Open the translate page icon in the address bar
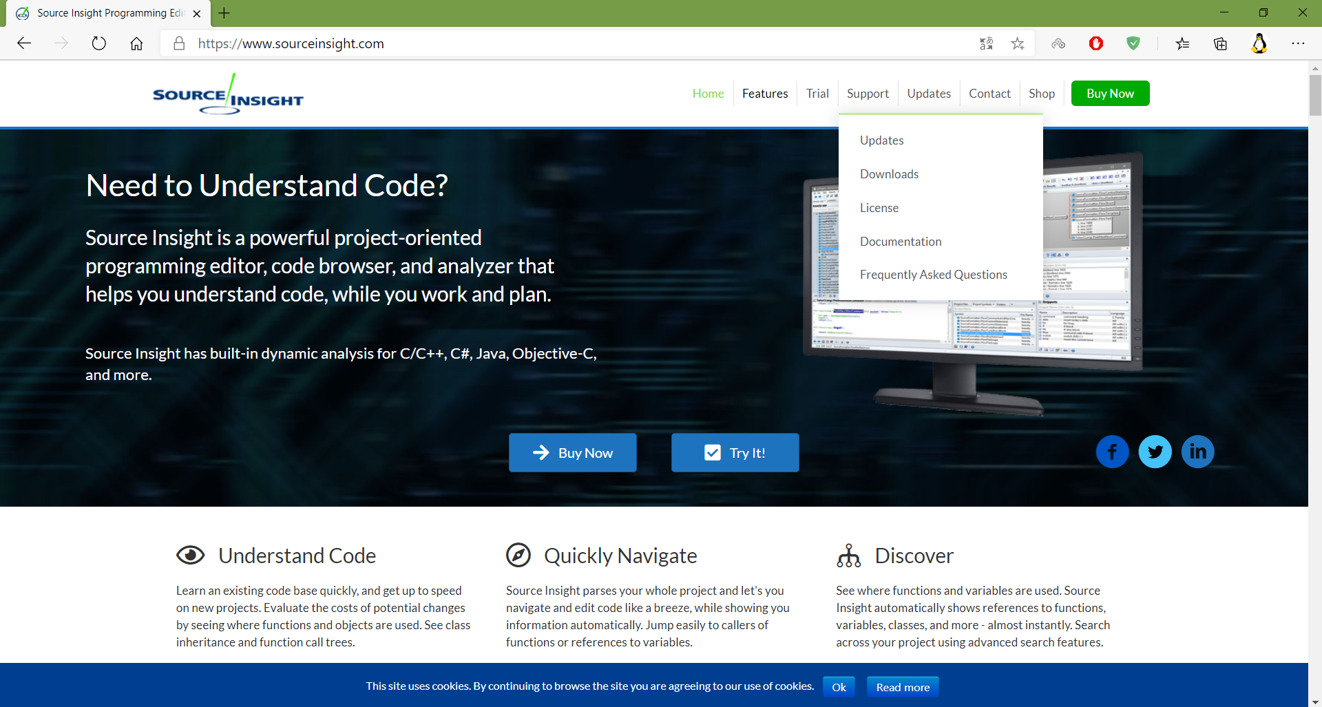The width and height of the screenshot is (1322, 707). point(986,43)
